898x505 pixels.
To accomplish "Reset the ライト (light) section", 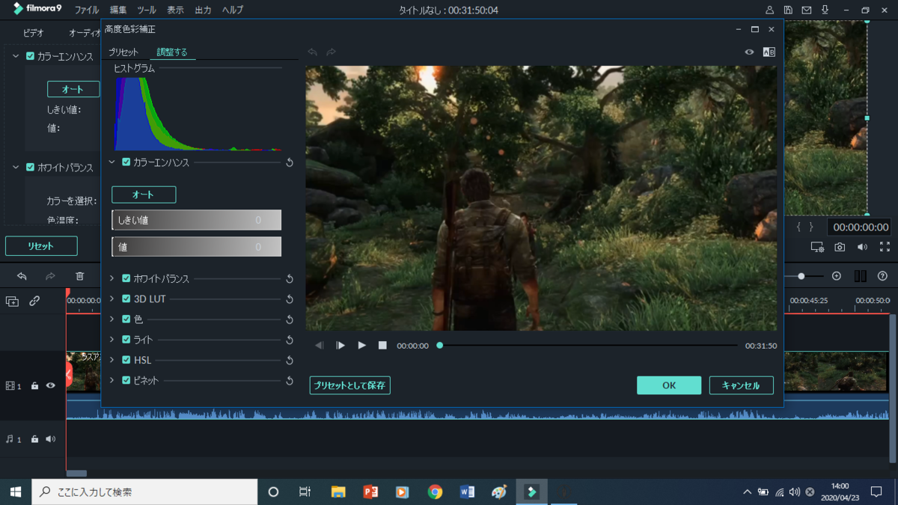I will point(290,340).
